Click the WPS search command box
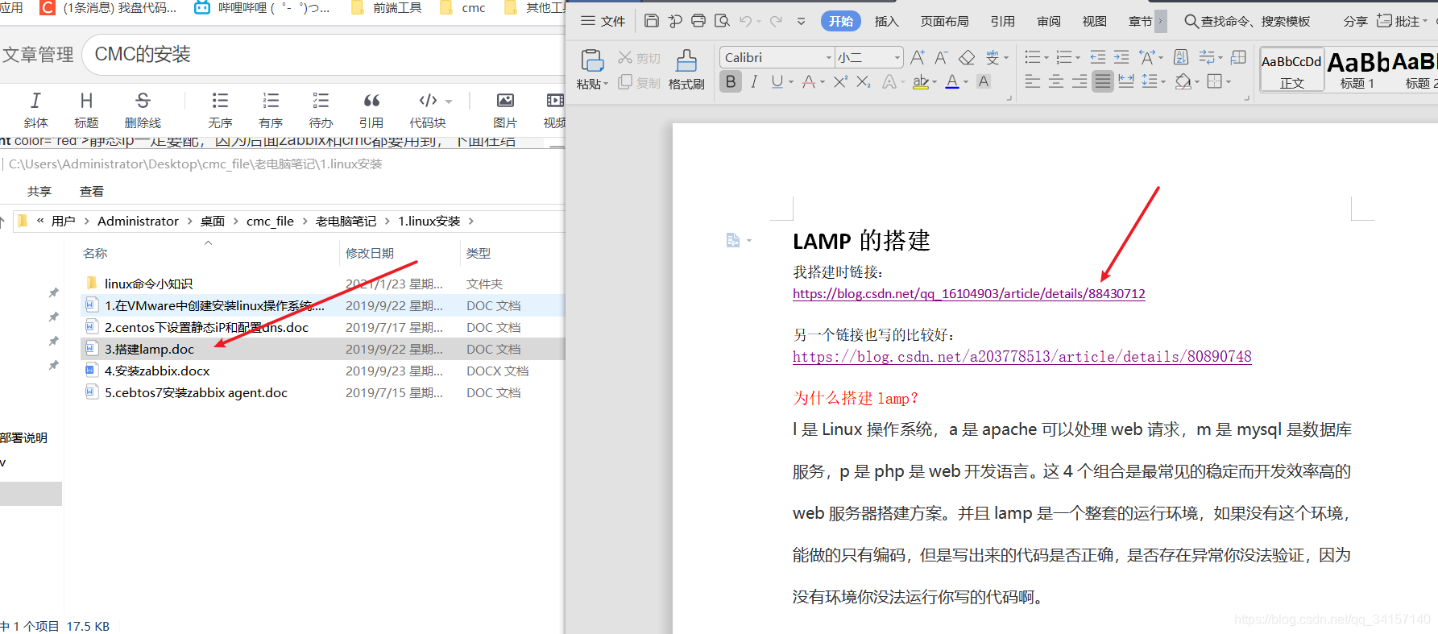The height and width of the screenshot is (634, 1438). tap(1247, 21)
